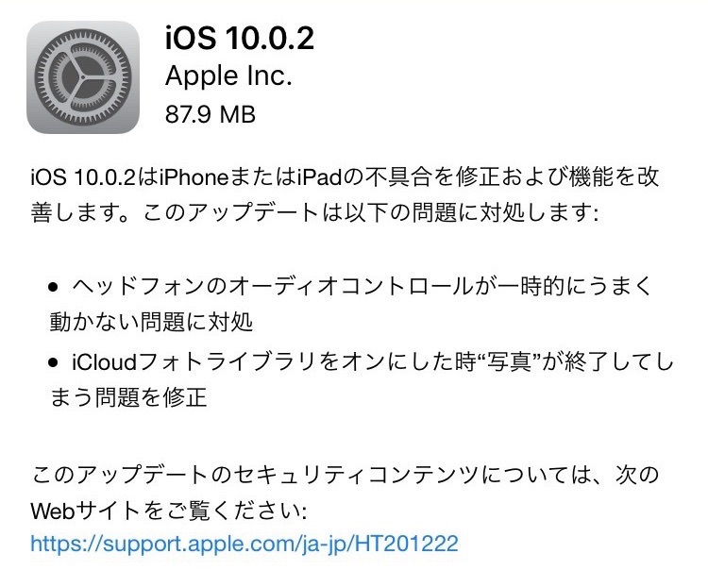Click the iCloud word in second bullet

tap(104, 361)
